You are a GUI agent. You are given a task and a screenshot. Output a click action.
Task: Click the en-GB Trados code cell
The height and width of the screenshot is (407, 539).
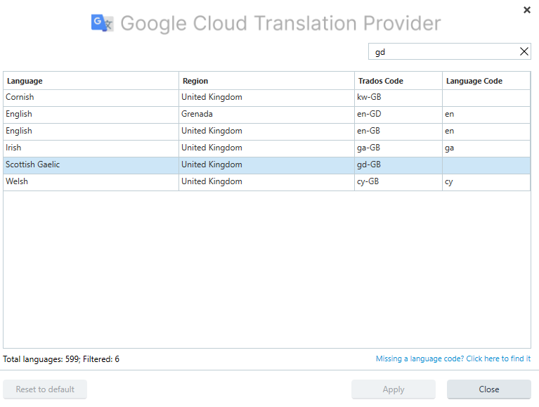398,131
